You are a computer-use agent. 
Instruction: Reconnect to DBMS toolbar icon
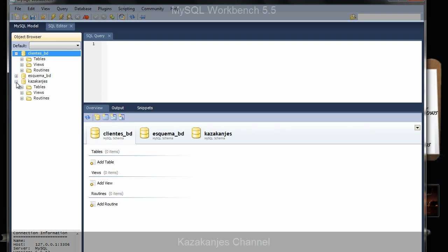pos(122,17)
